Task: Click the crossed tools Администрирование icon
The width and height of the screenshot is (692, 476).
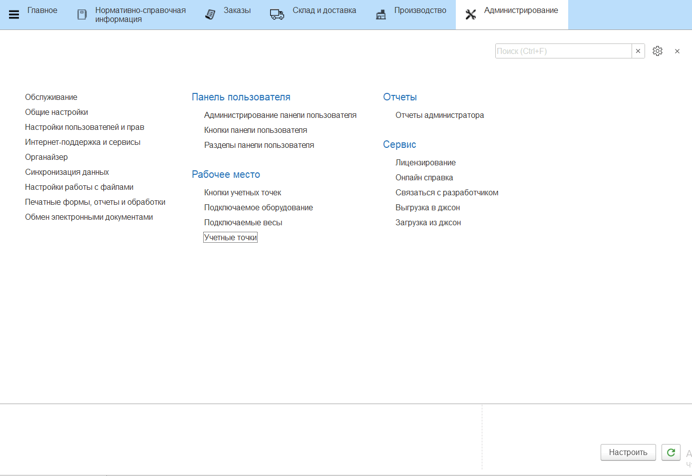Action: (470, 14)
